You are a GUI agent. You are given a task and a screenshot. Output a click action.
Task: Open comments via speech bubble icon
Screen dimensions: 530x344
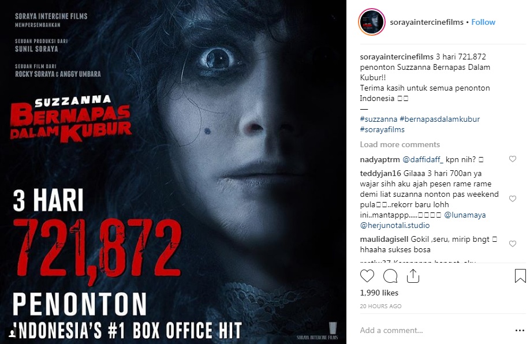[390, 276]
